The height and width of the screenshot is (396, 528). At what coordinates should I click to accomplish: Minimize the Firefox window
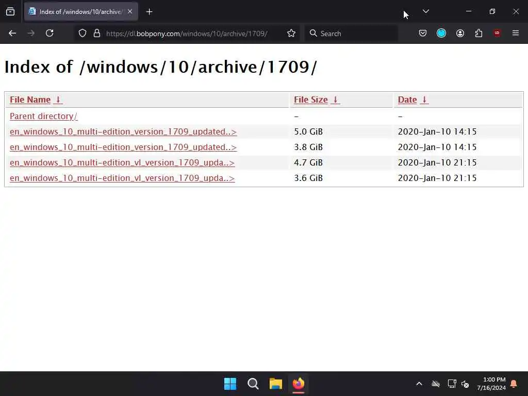468,11
